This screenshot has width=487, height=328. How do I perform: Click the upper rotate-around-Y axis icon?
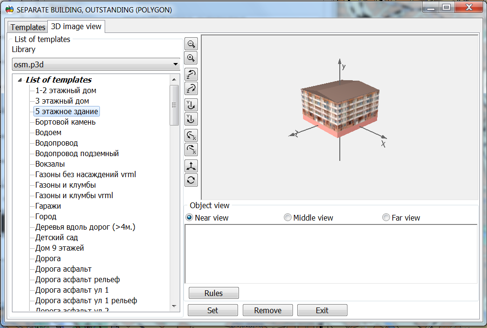(191, 105)
